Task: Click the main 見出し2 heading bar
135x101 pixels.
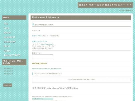Action: [80, 17]
